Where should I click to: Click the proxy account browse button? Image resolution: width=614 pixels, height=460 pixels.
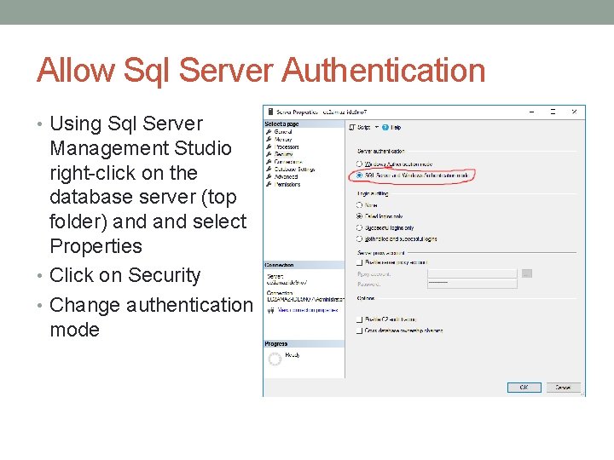[x=527, y=273]
